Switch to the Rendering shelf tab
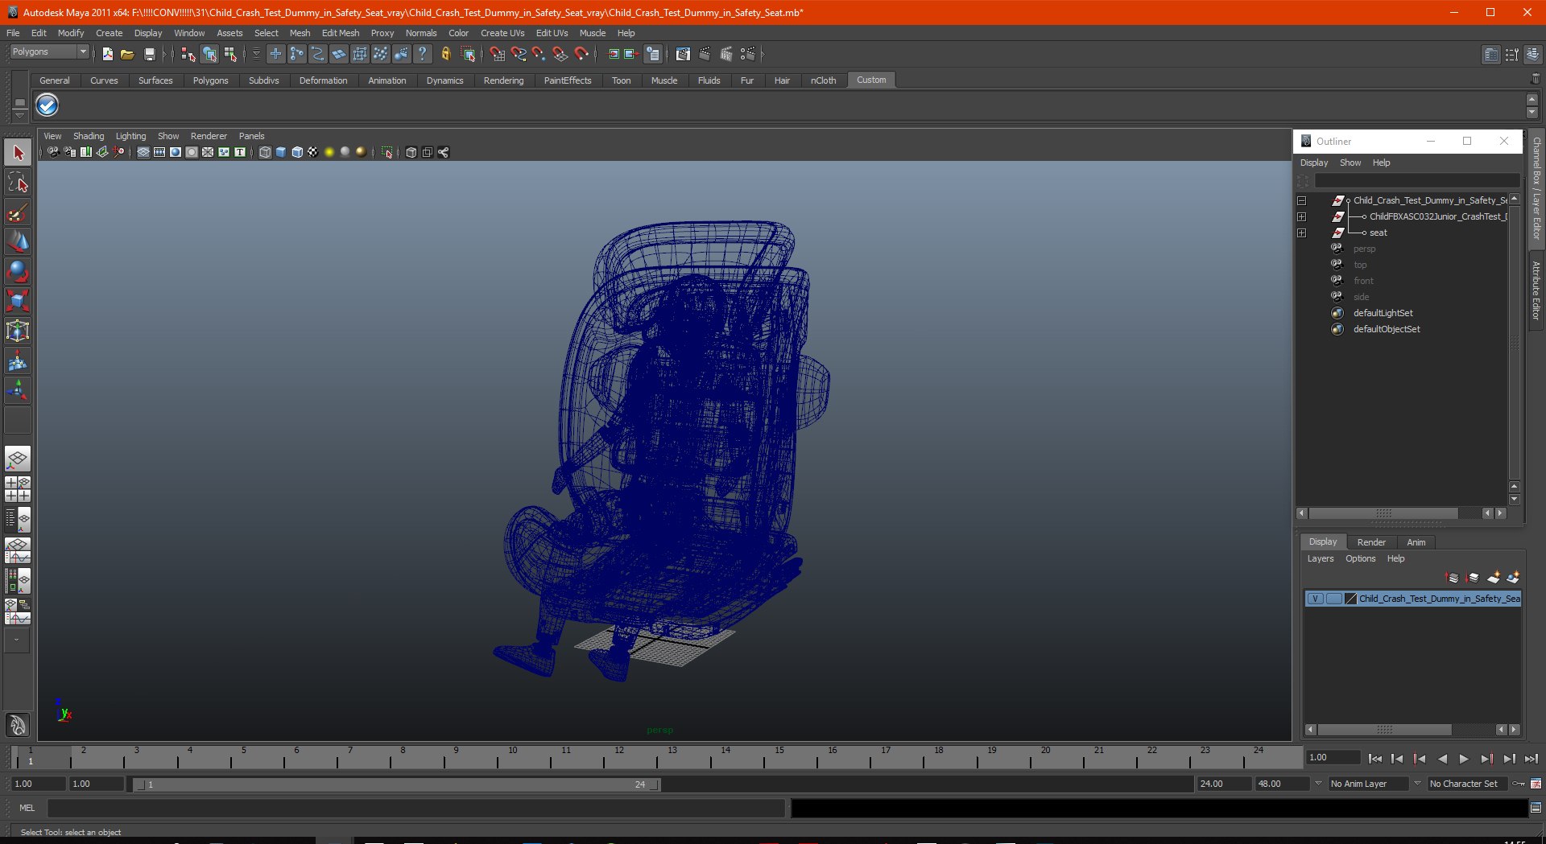The image size is (1546, 844). (x=503, y=80)
